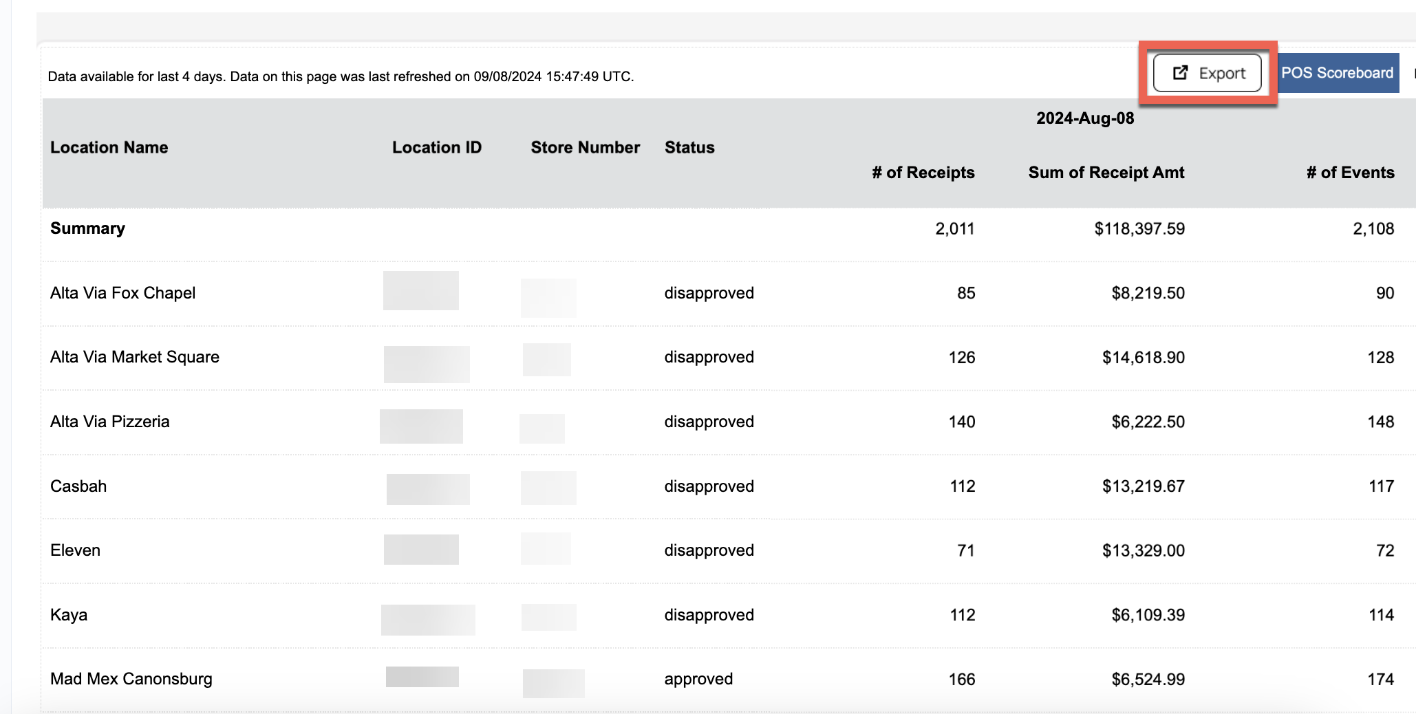Select the Summary row label
1416x714 pixels.
click(x=87, y=228)
